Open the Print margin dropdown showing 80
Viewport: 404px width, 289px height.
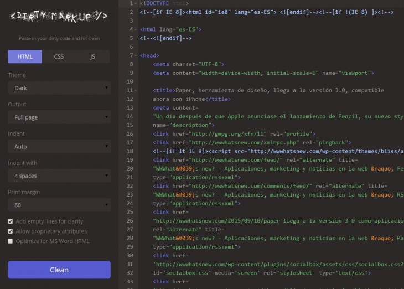pos(59,205)
